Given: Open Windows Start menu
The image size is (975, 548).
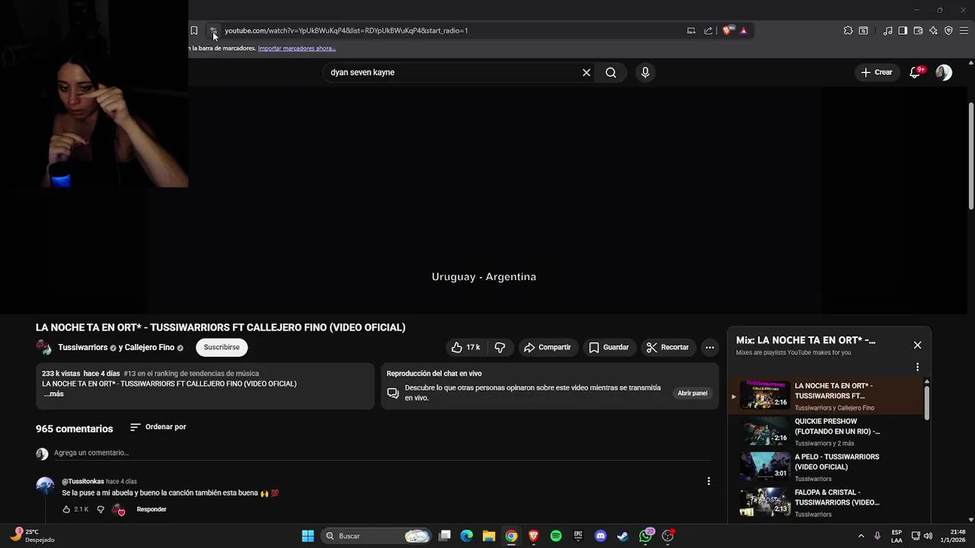Looking at the screenshot, I should pos(308,536).
